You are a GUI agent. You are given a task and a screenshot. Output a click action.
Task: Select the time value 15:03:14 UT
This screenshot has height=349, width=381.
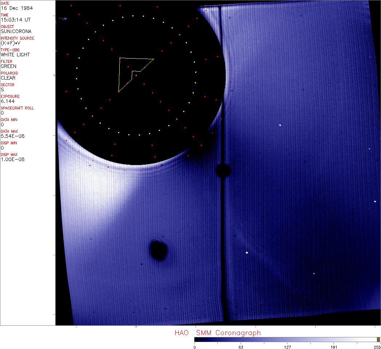click(15, 20)
